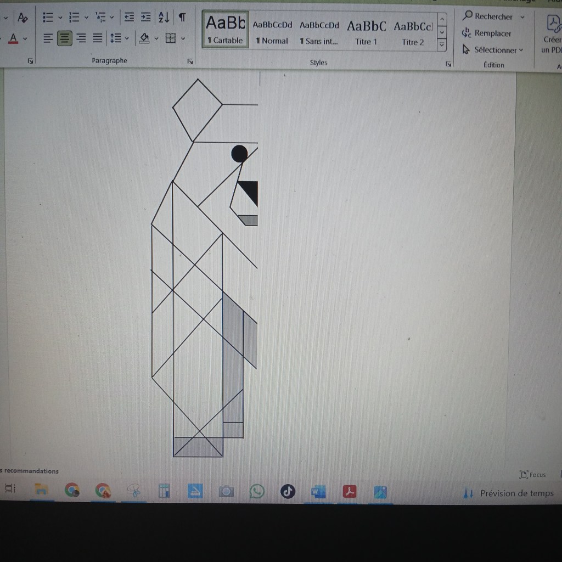562x562 pixels.
Task: Apply the Sans interligne style
Action: pos(319,32)
